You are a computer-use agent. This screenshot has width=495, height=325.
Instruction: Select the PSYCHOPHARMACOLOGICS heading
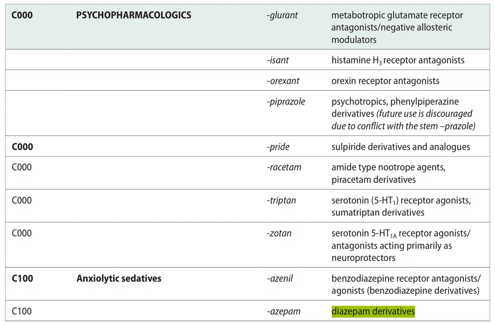(134, 16)
